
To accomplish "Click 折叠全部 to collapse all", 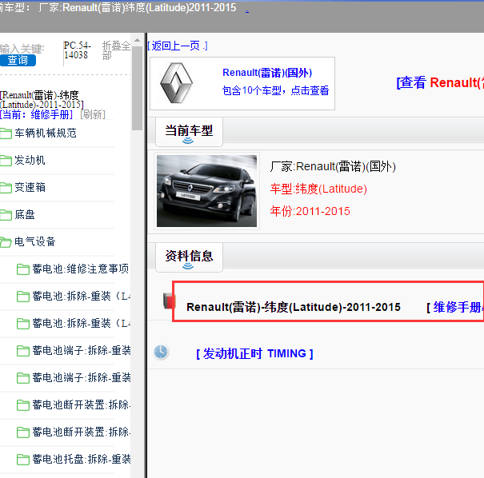I will (116, 50).
